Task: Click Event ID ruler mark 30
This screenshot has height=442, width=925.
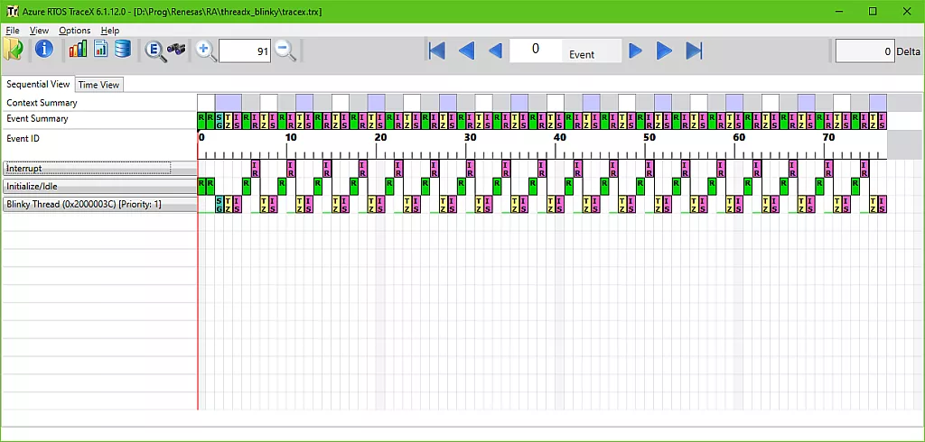Action: click(470, 137)
